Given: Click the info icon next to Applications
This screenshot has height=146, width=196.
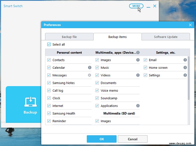Looking at the screenshot, I should [x=138, y=106].
